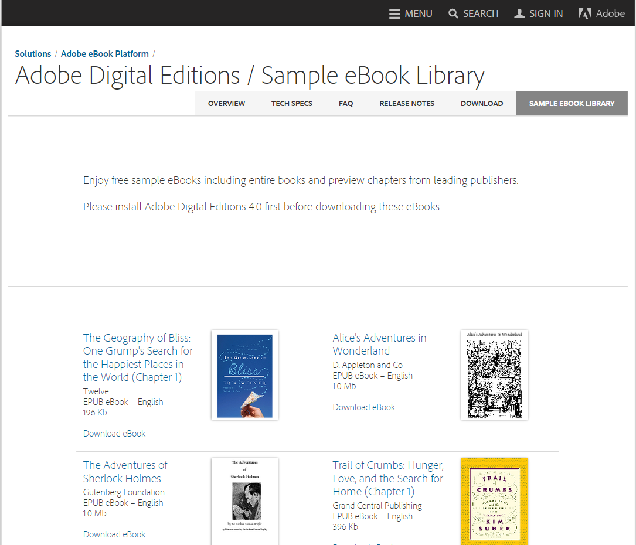
Task: Open The Adventures of Sherlock Holmes link
Action: 125,471
